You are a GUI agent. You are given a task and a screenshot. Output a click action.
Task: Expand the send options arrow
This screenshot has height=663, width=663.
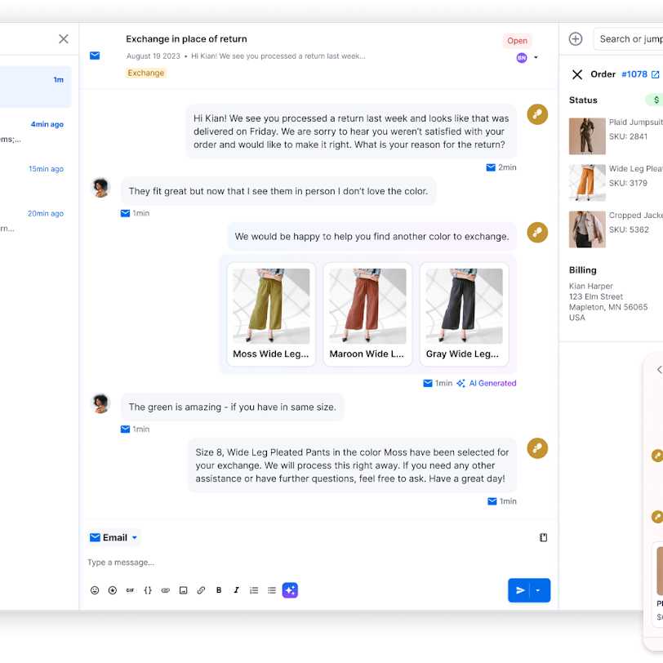pyautogui.click(x=539, y=590)
